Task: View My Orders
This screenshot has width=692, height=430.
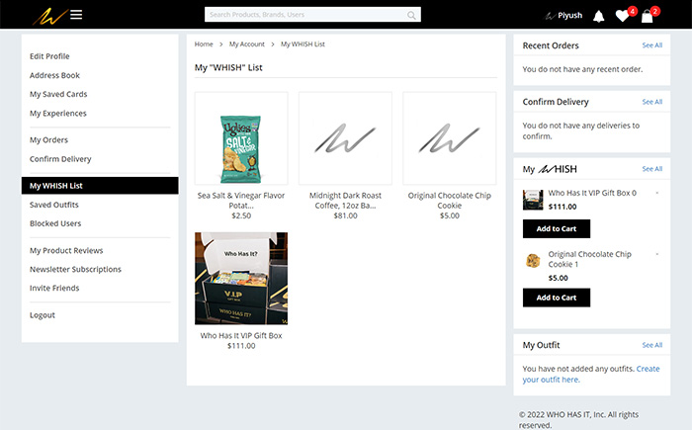Action: (x=48, y=140)
